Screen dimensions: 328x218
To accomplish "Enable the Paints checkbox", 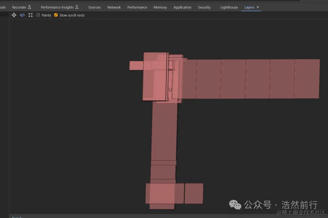I will [38, 15].
